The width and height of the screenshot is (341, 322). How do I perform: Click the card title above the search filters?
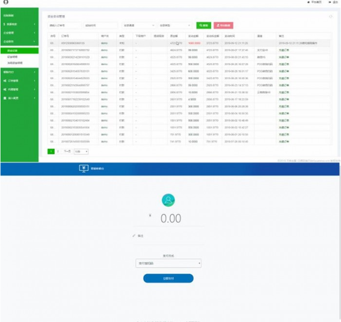(x=56, y=17)
